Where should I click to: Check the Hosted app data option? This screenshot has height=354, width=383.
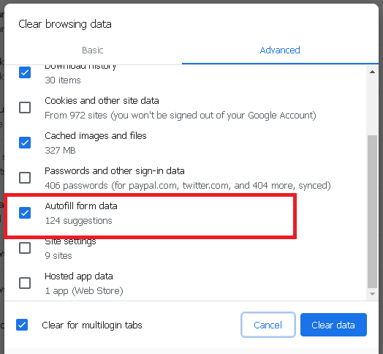pos(25,283)
